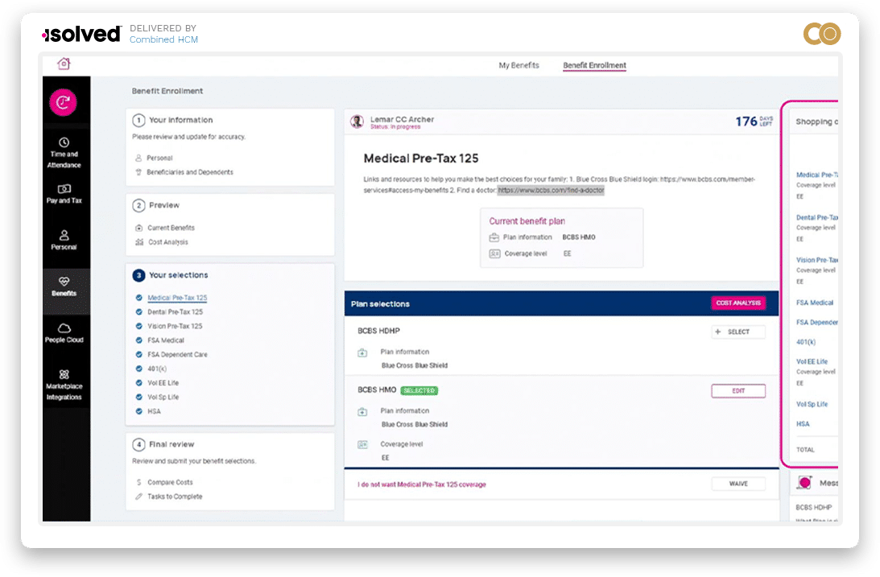Open the bcbs.com find-a-doctor link
The image size is (880, 577).
(551, 191)
